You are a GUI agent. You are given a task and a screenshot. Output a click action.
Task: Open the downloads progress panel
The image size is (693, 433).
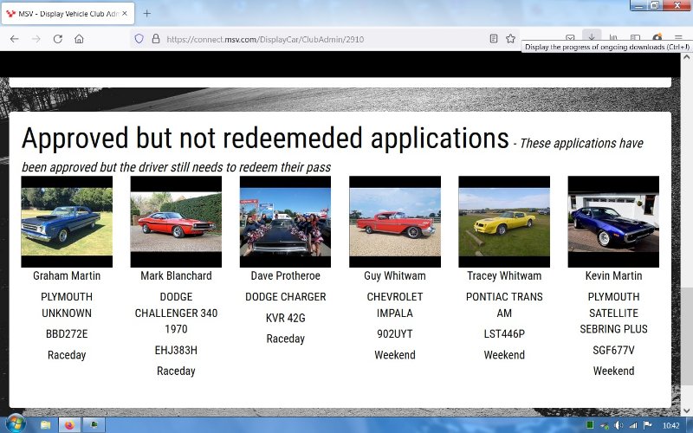[x=593, y=37]
